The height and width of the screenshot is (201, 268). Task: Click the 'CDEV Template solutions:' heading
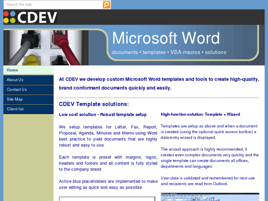coord(94,104)
